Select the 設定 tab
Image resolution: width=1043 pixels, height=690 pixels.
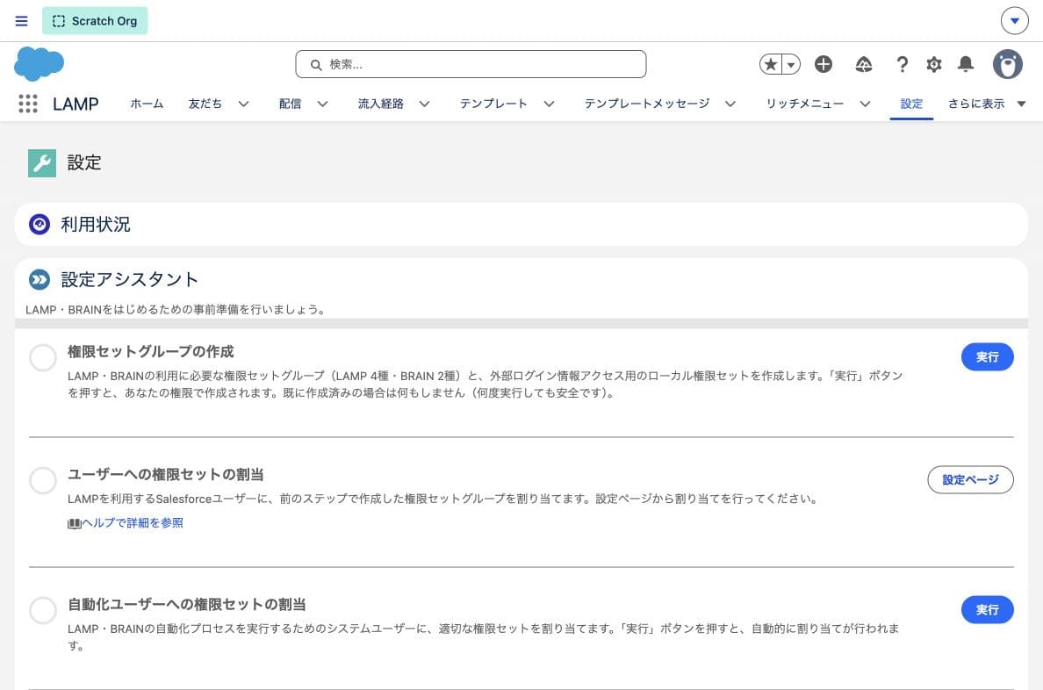[911, 104]
